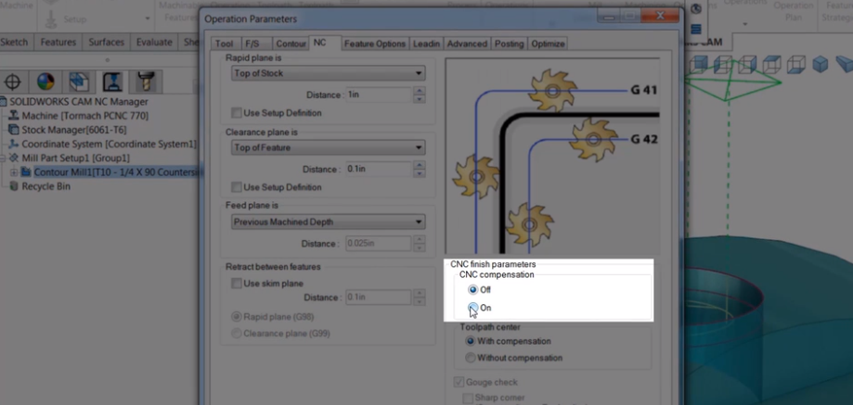The image size is (853, 405).
Task: Select the Rapid plane (G98) radio button
Action: pos(236,317)
